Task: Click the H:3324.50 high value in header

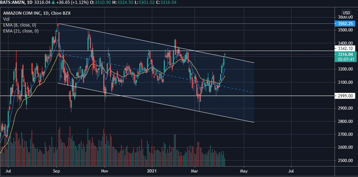Action: tap(124, 2)
